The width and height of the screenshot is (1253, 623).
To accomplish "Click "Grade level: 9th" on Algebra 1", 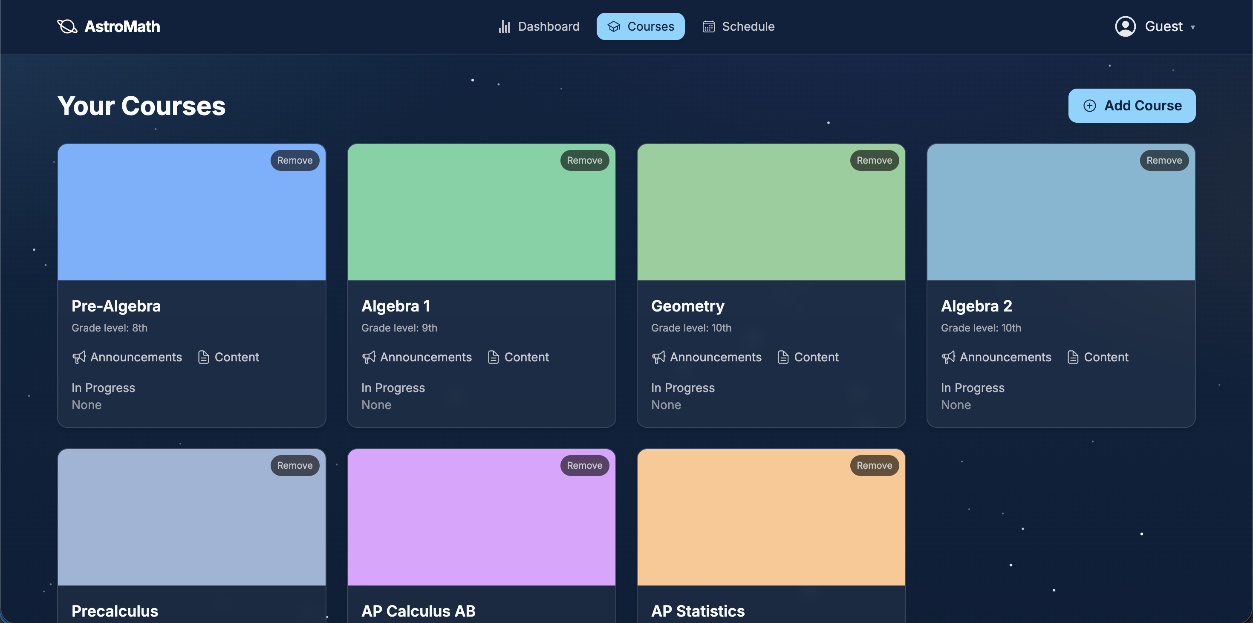I will [399, 328].
